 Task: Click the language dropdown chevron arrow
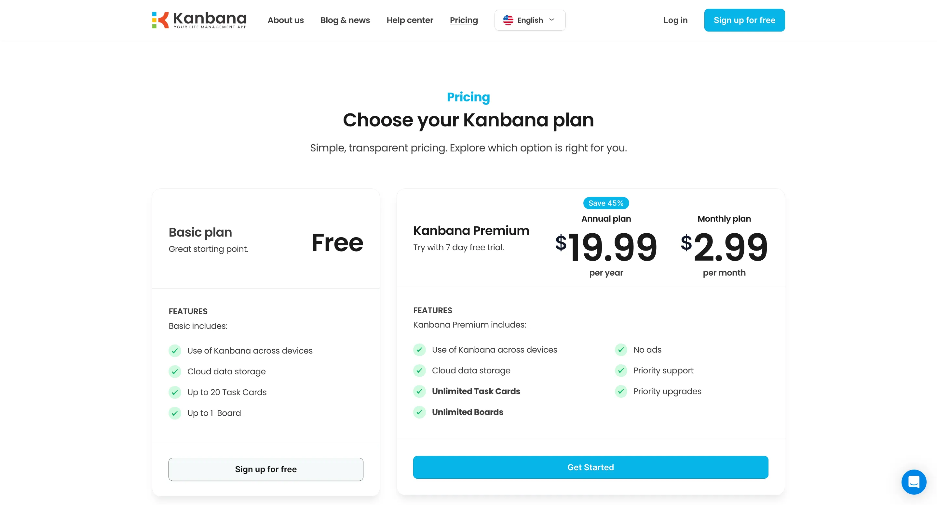(552, 19)
